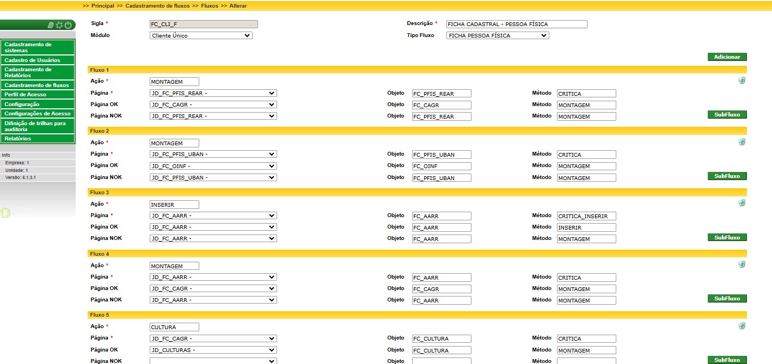Delete Fluxo 3 using its trash icon
The height and width of the screenshot is (364, 772).
click(742, 202)
